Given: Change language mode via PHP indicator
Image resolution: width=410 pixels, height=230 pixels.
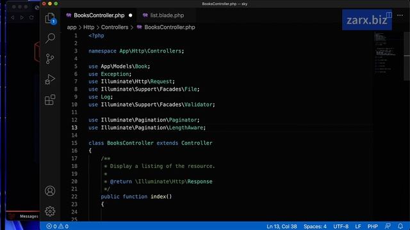Looking at the screenshot, I should [373, 226].
